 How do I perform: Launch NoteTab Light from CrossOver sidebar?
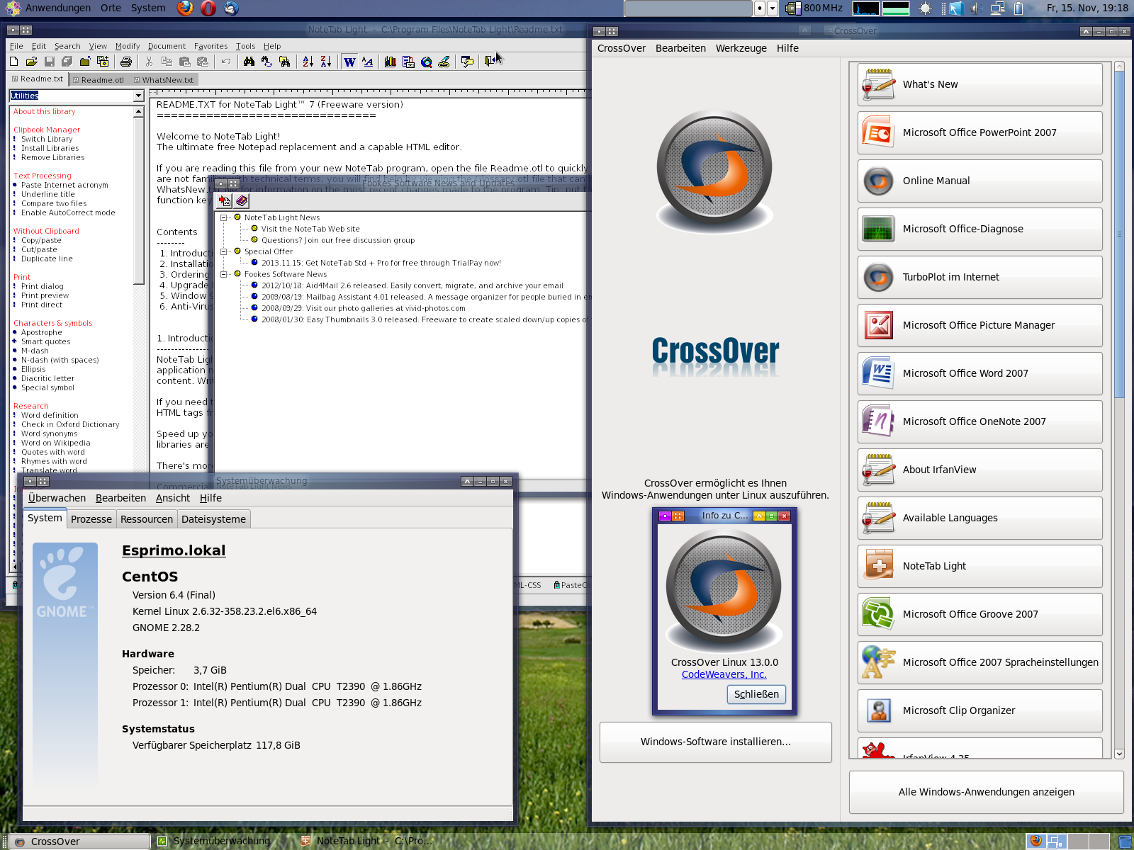coord(979,566)
